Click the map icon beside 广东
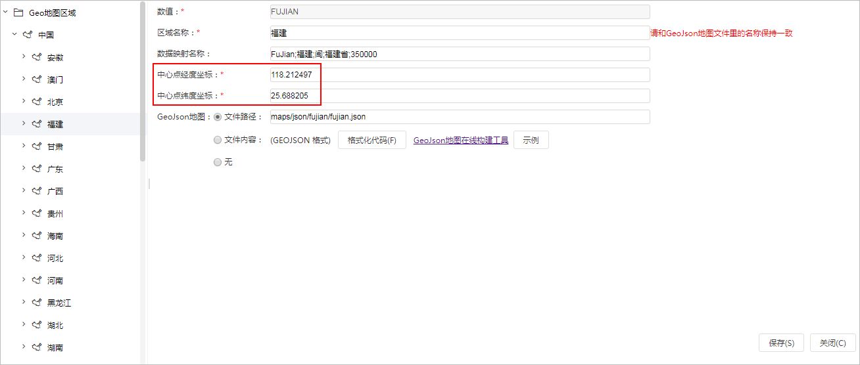860x365 pixels. tap(37, 169)
